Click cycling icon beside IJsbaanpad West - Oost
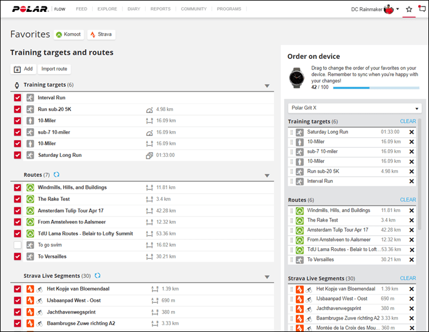The width and height of the screenshot is (429, 332). point(40,301)
